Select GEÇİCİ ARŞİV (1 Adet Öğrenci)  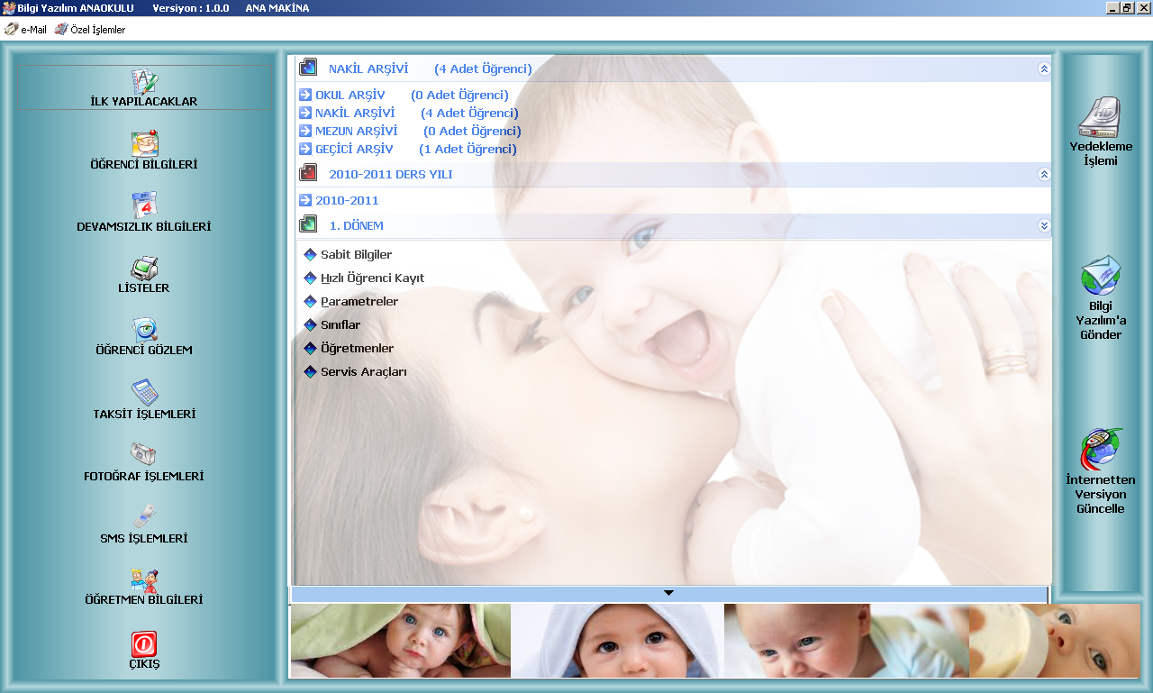[407, 149]
